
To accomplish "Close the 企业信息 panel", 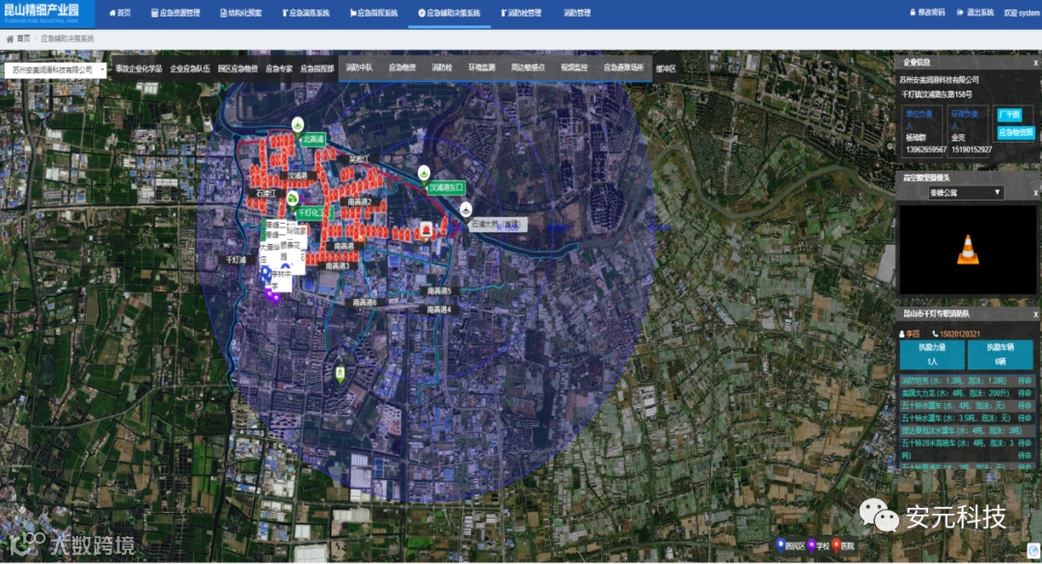I will pyautogui.click(x=1034, y=63).
